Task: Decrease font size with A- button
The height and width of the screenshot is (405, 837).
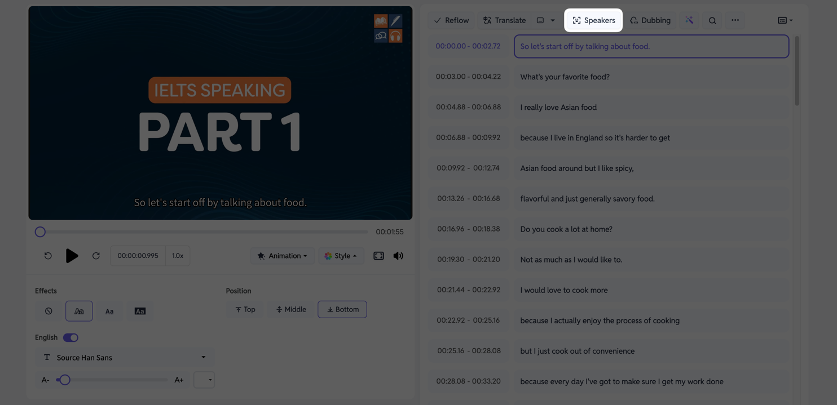Action: tap(45, 380)
